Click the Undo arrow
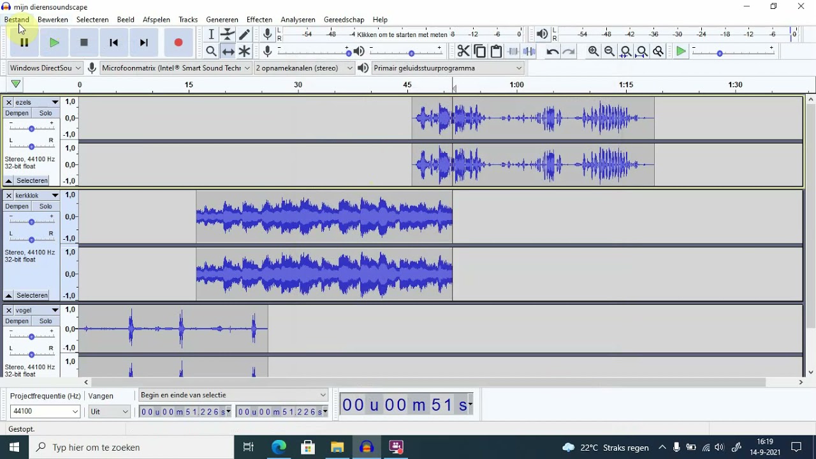816x459 pixels. (x=553, y=51)
